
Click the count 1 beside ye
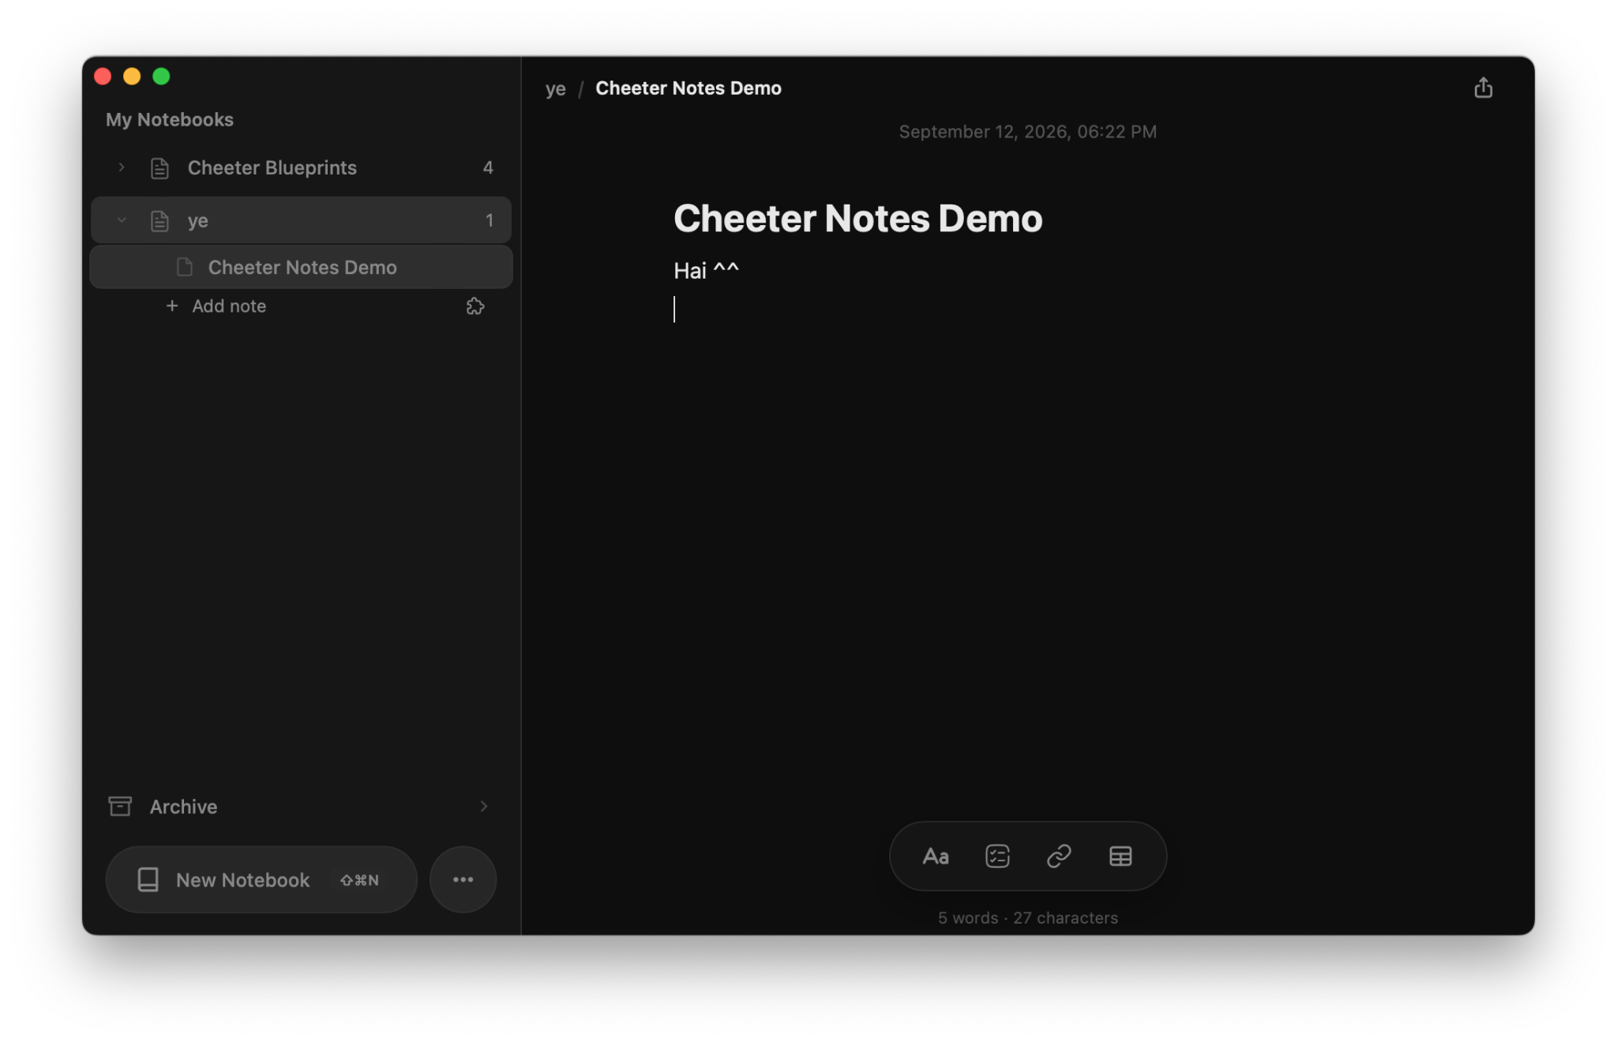tap(490, 220)
